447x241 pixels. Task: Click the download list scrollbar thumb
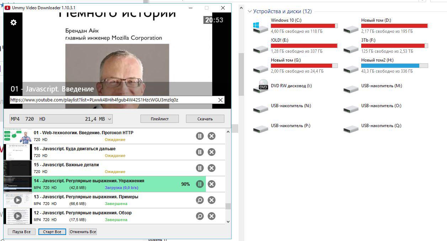click(228, 206)
